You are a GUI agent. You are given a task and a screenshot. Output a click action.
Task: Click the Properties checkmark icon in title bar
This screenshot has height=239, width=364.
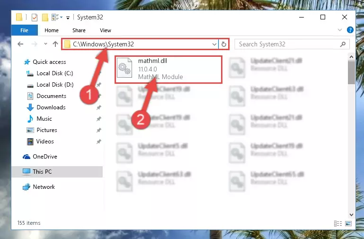(x=35, y=17)
